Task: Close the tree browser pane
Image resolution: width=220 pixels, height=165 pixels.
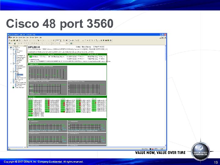Action: 25,46
